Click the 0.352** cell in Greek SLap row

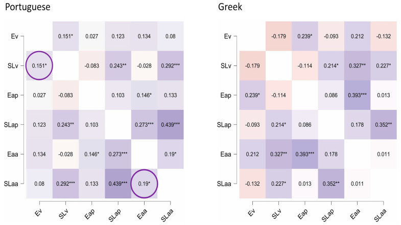(x=384, y=125)
